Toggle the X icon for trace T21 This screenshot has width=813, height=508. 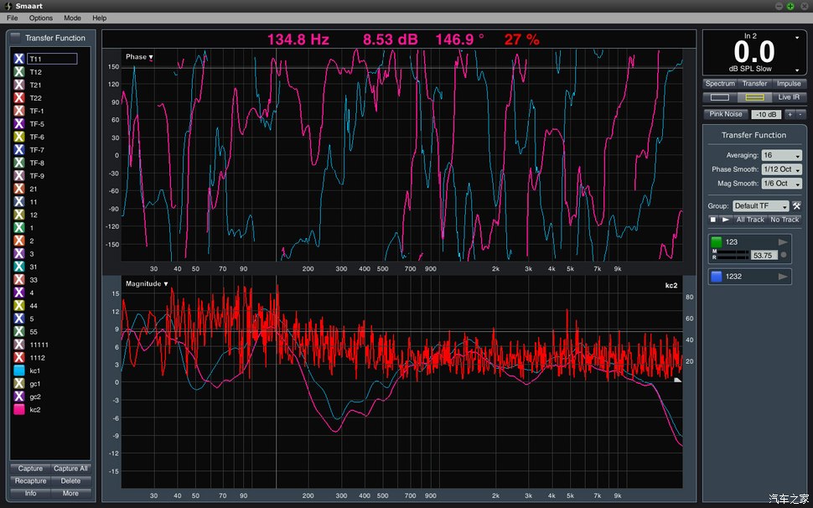[19, 85]
